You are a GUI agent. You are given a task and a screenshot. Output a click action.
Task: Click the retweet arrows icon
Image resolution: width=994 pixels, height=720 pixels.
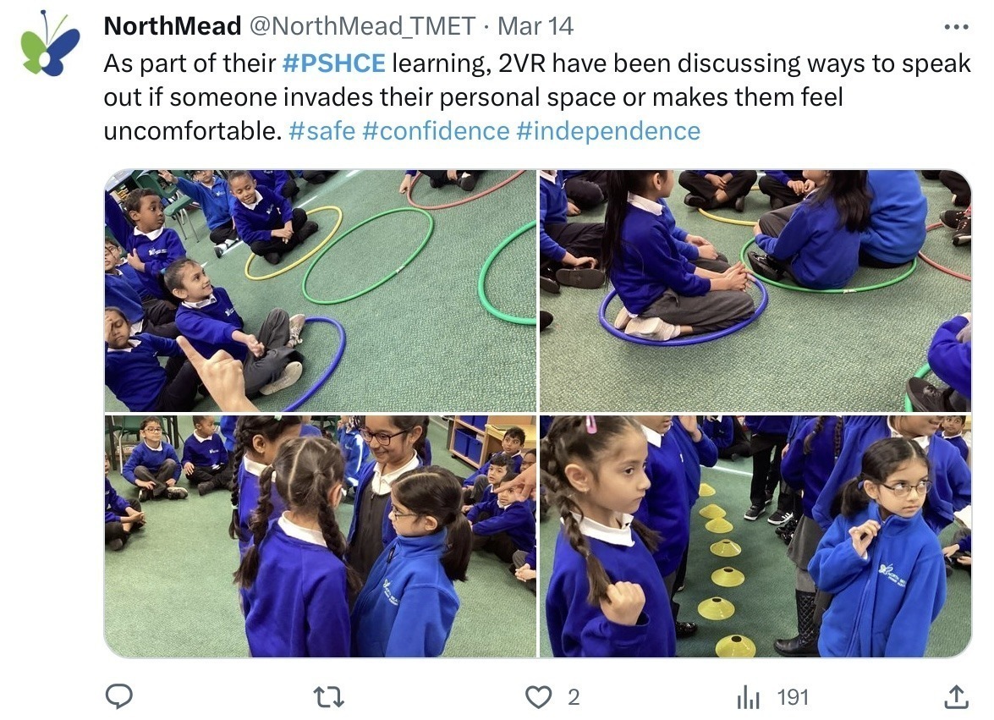coord(330,697)
